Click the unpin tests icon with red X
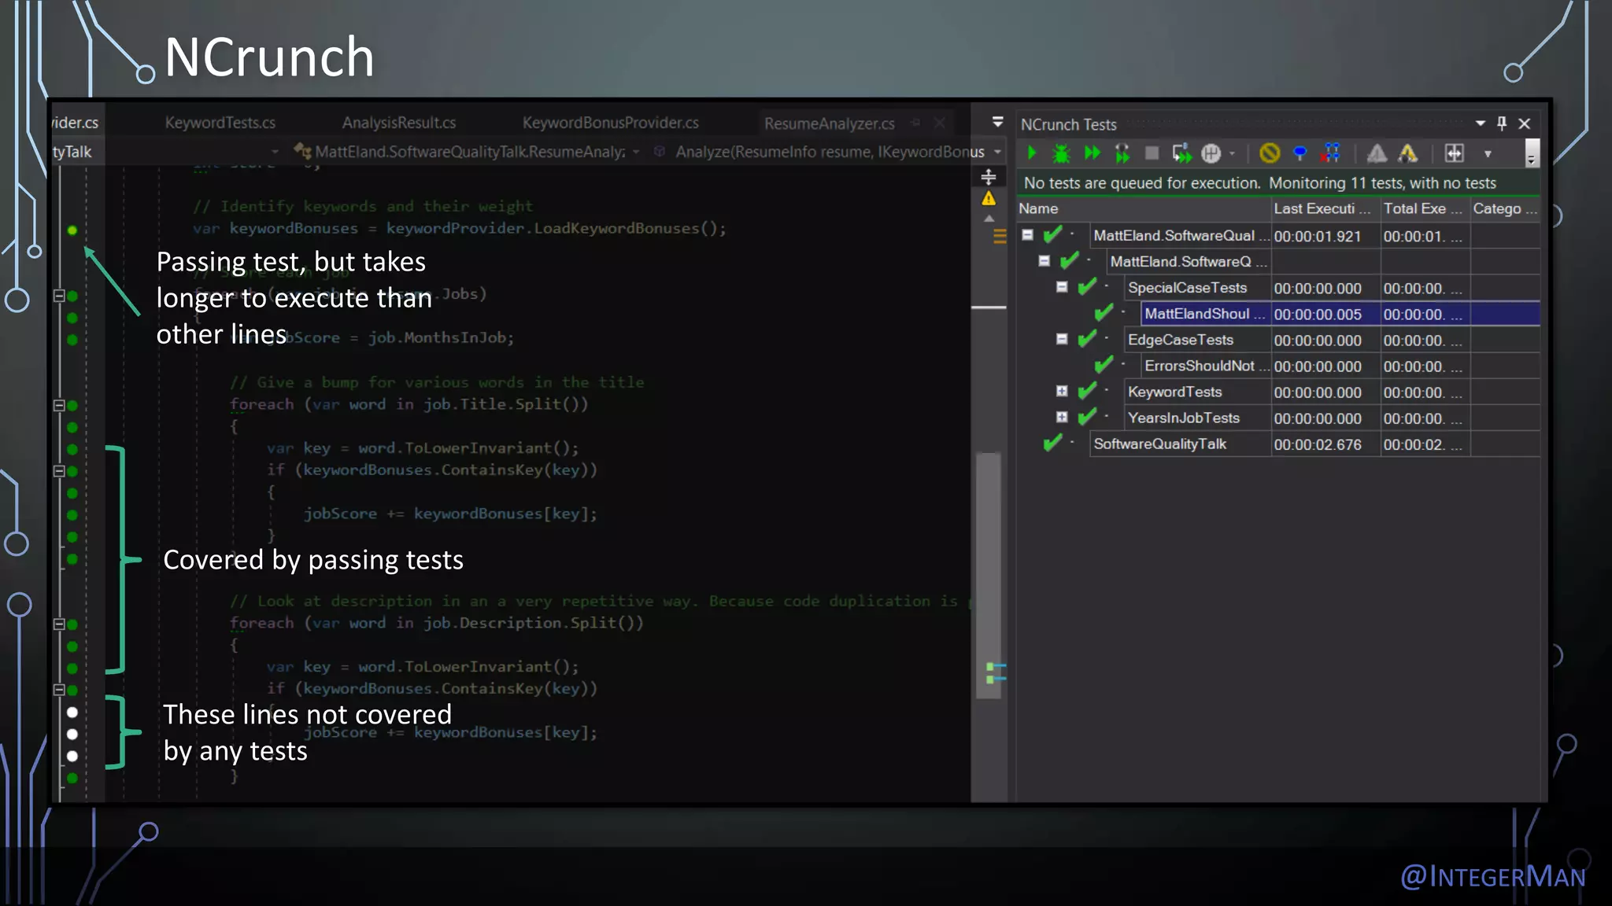Image resolution: width=1612 pixels, height=906 pixels. [x=1332, y=153]
